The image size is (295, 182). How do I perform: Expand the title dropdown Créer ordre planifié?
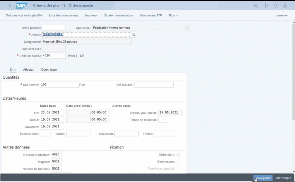pos(63,5)
